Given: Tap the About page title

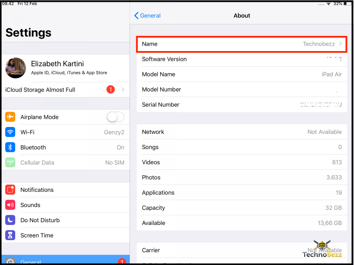Looking at the screenshot, I should pyautogui.click(x=242, y=16).
